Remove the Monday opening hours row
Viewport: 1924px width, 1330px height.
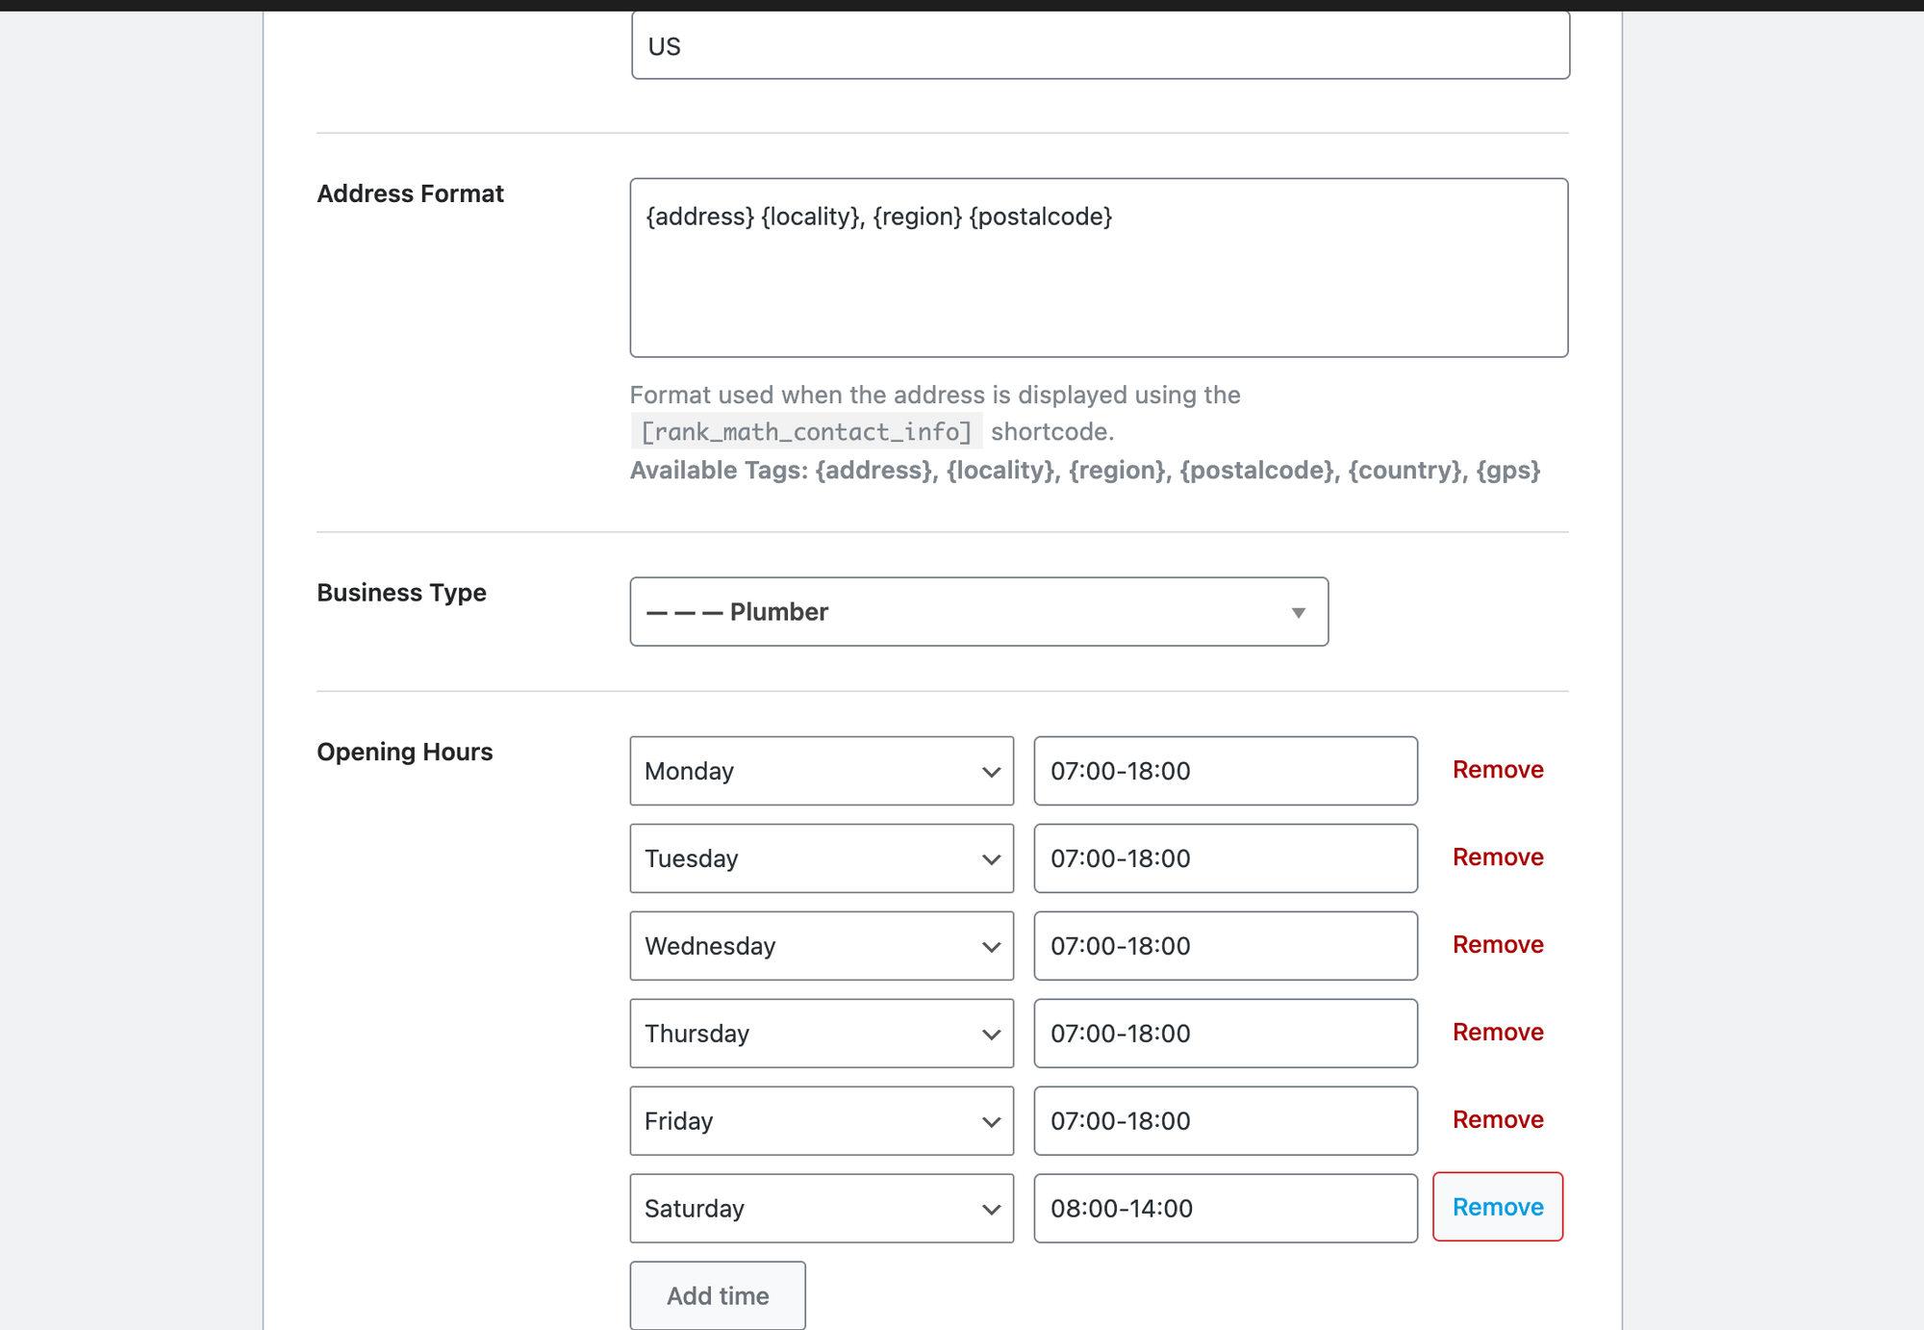[1498, 770]
